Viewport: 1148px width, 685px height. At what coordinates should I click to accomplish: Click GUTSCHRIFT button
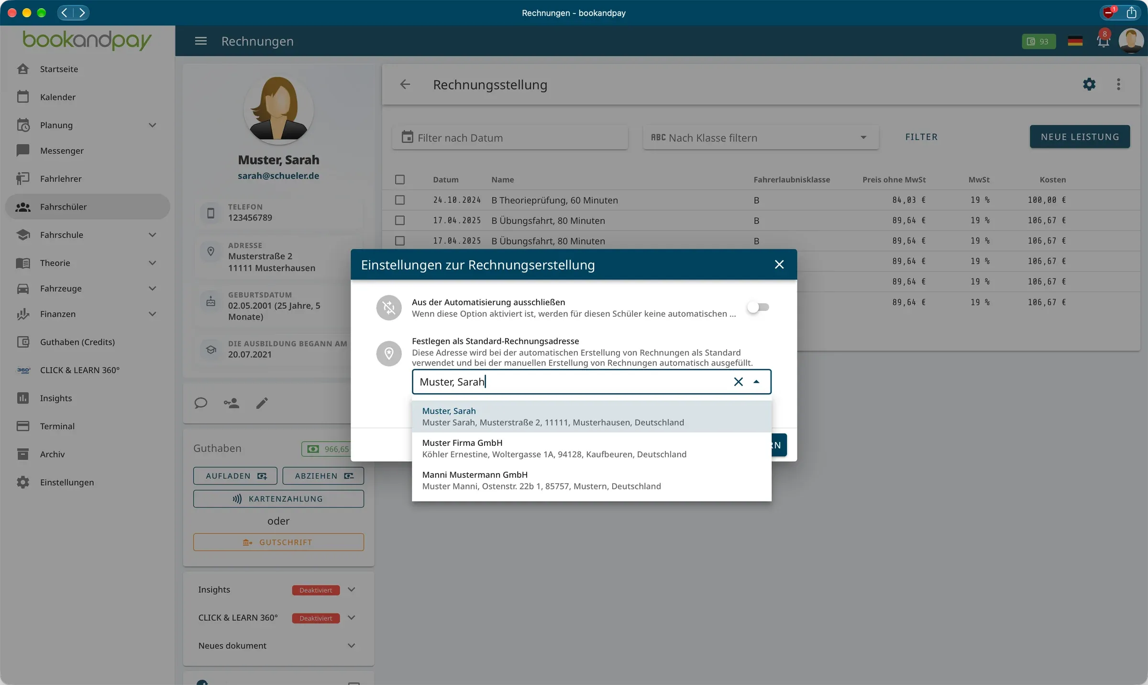click(x=278, y=542)
